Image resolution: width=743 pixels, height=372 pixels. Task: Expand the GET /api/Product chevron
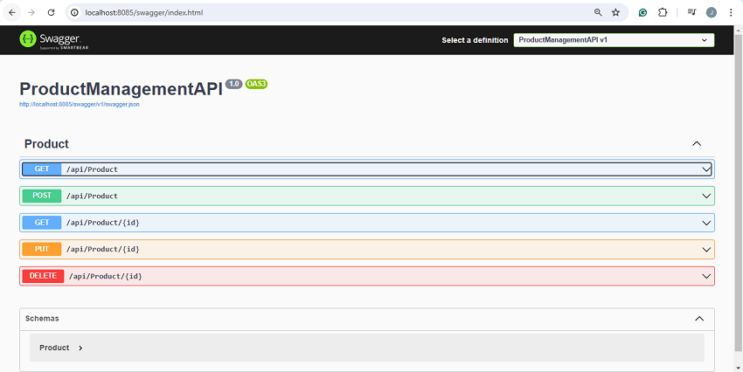tap(706, 169)
